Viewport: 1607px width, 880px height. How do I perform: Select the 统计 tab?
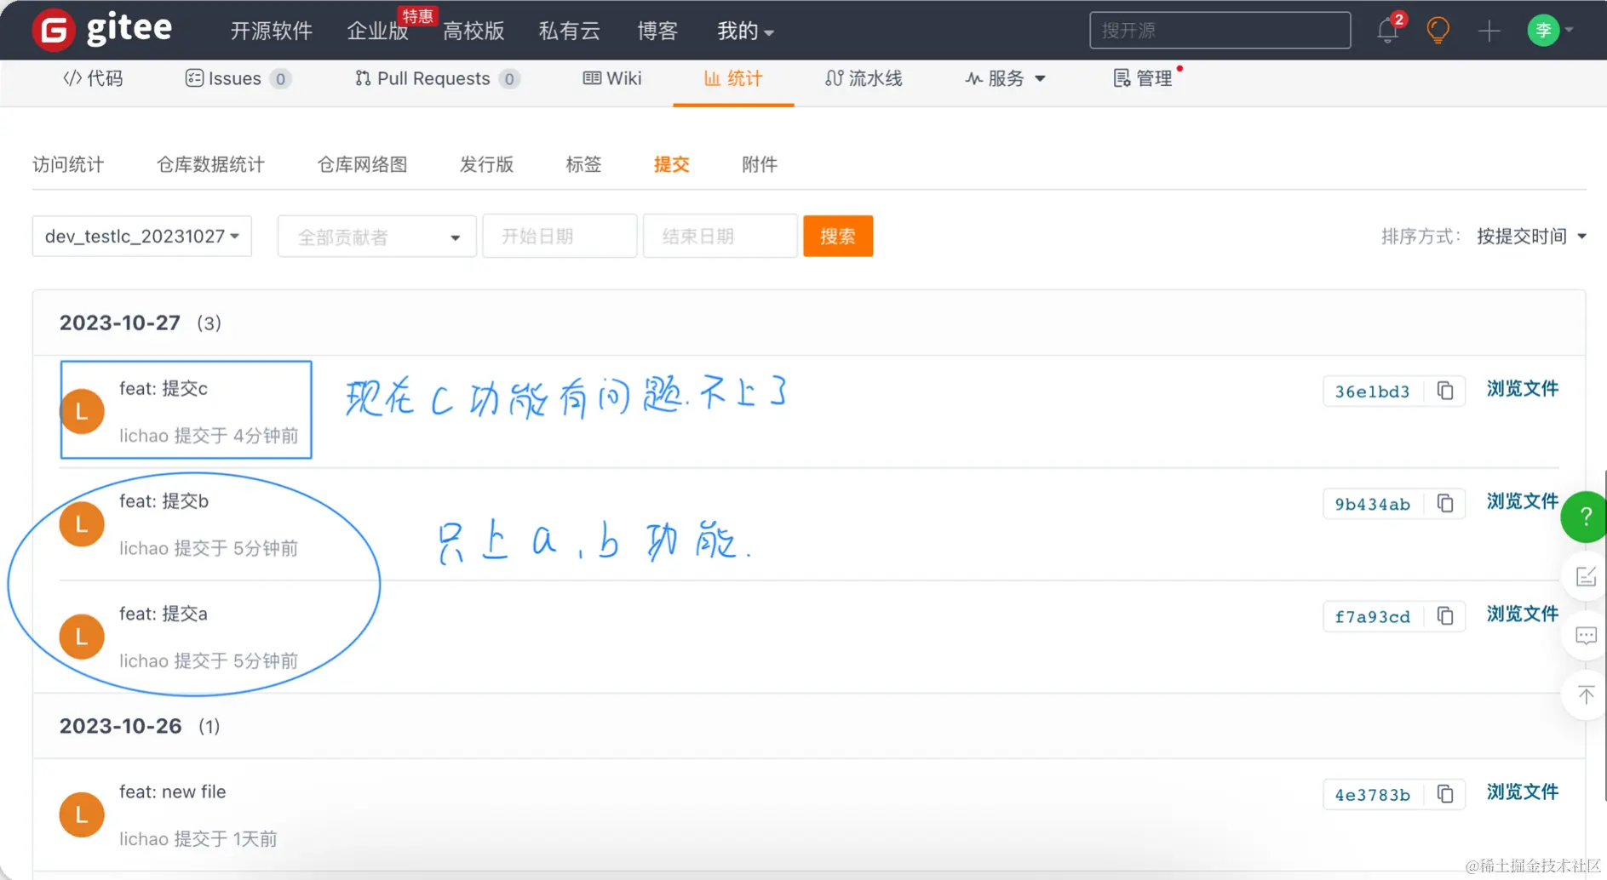point(733,78)
